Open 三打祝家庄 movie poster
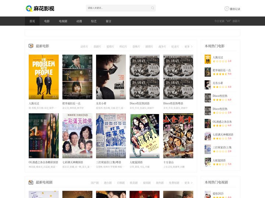265x198 pixels. coord(111,136)
